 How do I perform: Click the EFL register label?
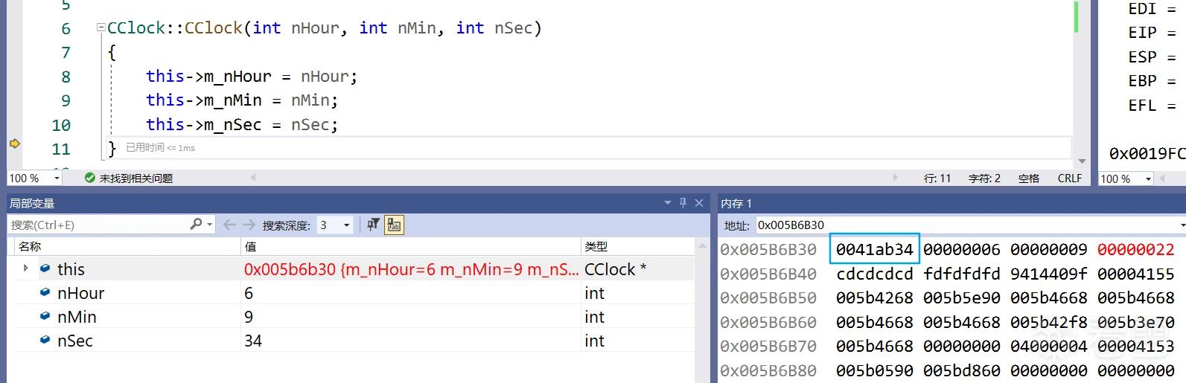[1142, 105]
